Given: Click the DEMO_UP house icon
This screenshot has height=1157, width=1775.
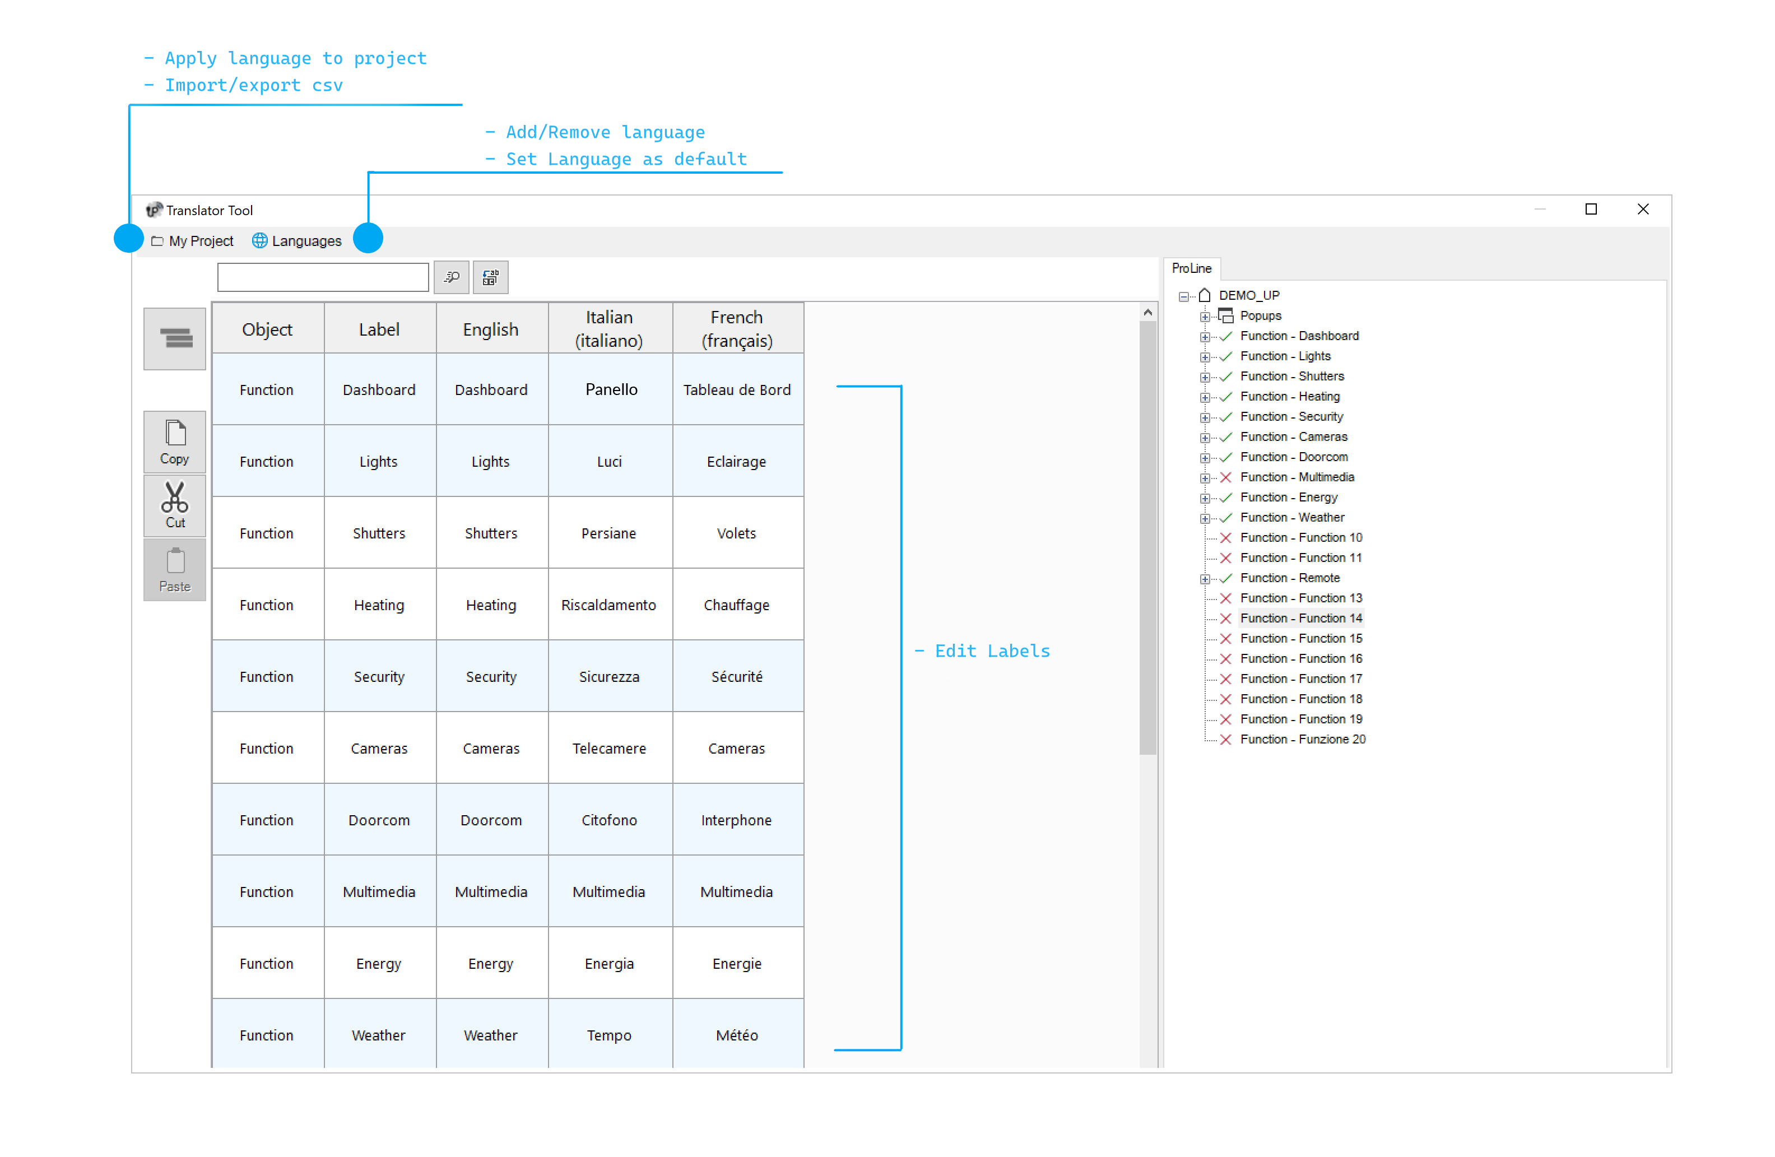Looking at the screenshot, I should click(x=1205, y=295).
